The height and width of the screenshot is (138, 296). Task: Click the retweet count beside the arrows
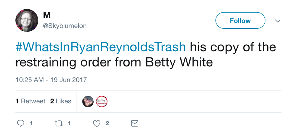point(69,123)
